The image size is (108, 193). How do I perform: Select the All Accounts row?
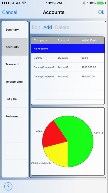(68, 49)
